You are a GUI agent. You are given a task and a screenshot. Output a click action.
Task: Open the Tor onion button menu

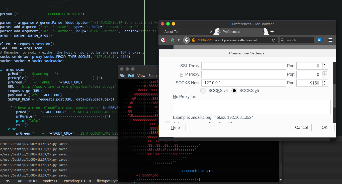point(173,40)
